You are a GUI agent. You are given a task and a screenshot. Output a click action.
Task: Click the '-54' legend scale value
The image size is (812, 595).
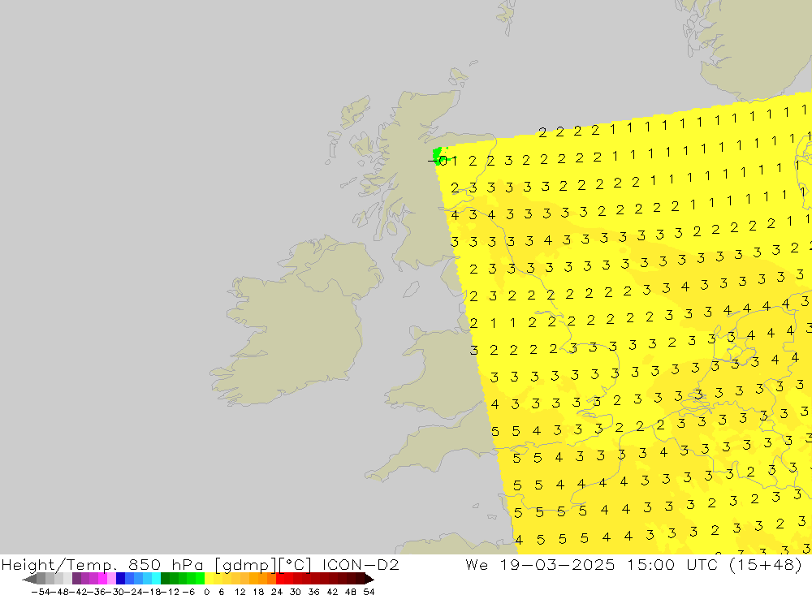(x=41, y=592)
